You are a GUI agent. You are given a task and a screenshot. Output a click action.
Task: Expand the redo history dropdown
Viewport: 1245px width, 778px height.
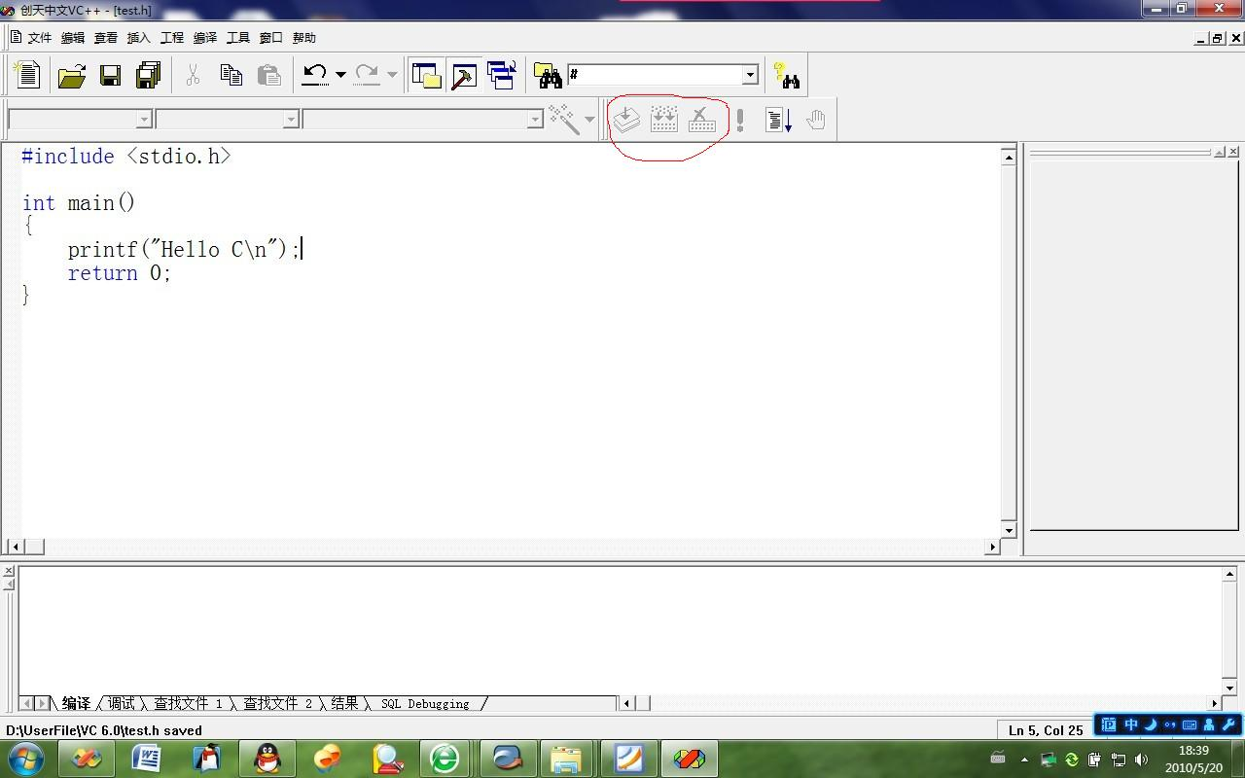click(392, 75)
